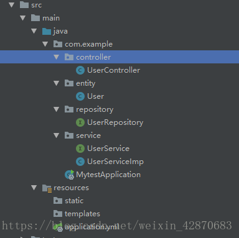
Task: Click the main folder icon
Action: click(x=35, y=18)
